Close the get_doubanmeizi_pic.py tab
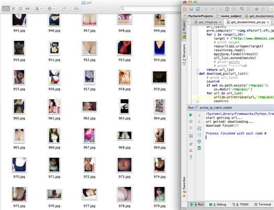The width and height of the screenshot is (274, 210). click(268, 22)
